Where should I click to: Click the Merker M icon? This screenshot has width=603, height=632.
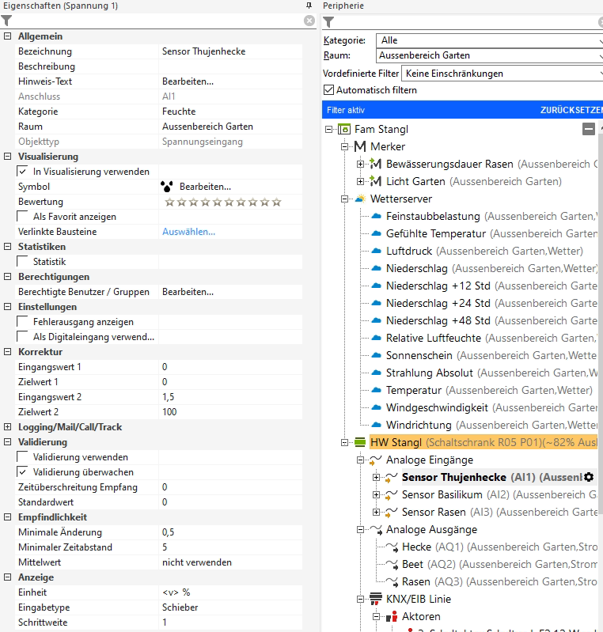point(360,146)
